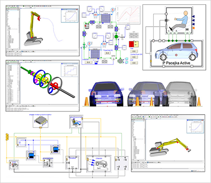
Task: Click the step plot in the gearbox window
Action: [x=69, y=70]
